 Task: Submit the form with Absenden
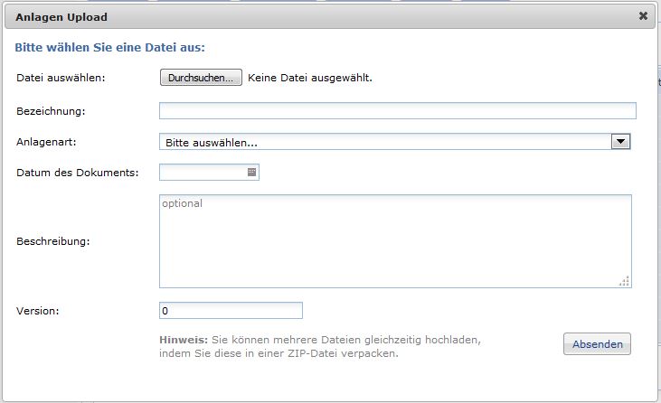597,344
